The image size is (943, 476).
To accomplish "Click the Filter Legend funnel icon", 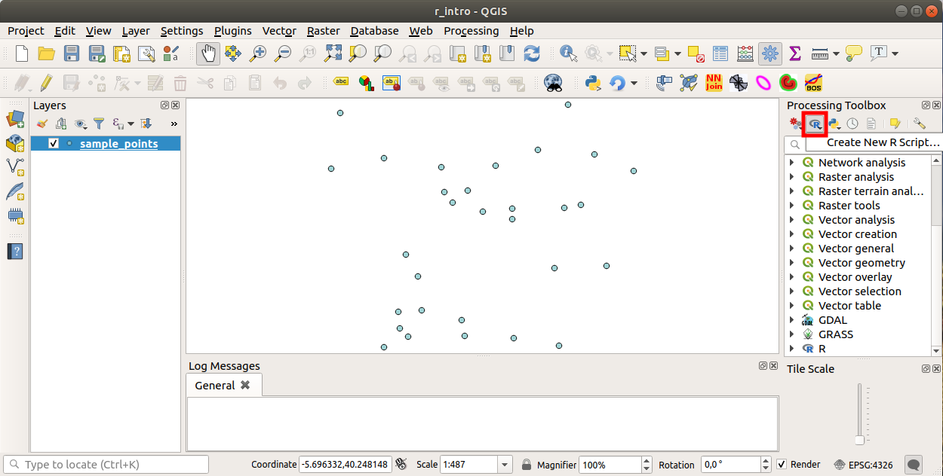I will point(99,124).
